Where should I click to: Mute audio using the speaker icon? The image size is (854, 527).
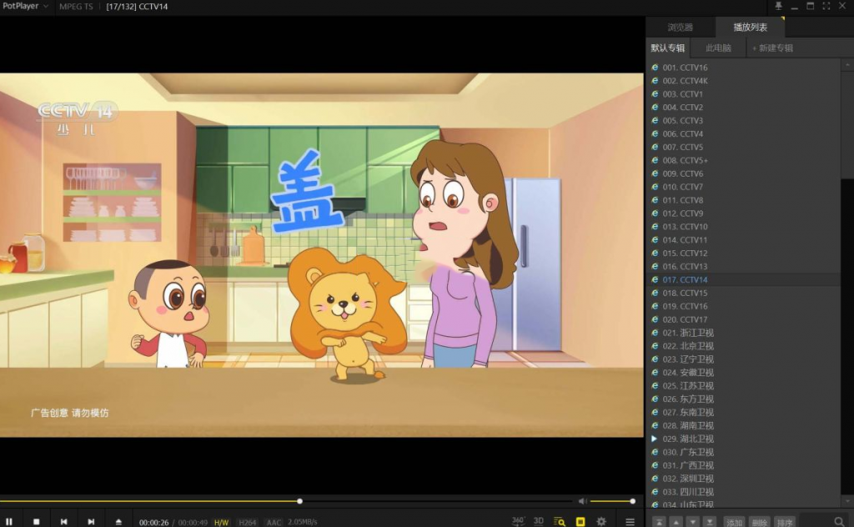point(582,501)
